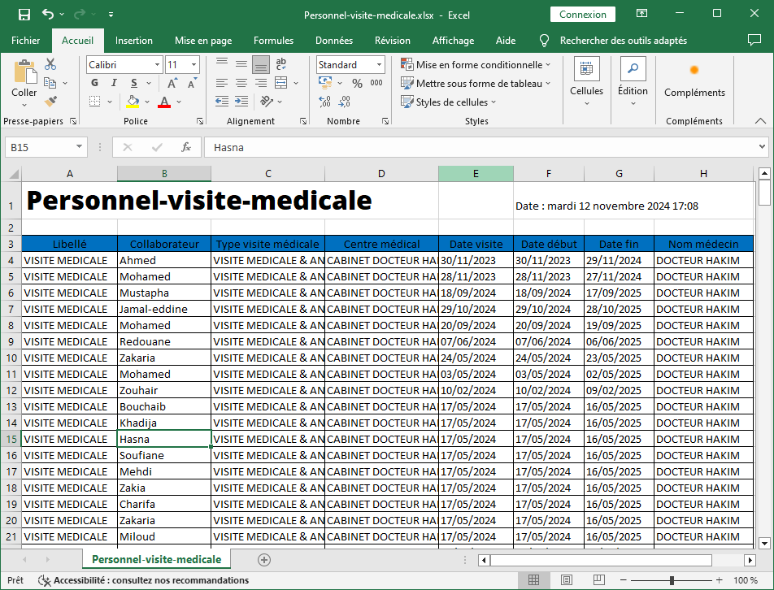
Task: Toggle bottom vertical alignment
Action: point(261,64)
